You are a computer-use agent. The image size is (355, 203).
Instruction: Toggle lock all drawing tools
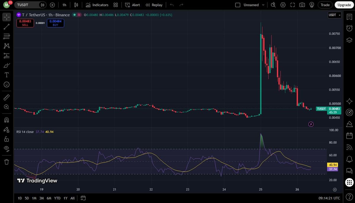pos(7,139)
